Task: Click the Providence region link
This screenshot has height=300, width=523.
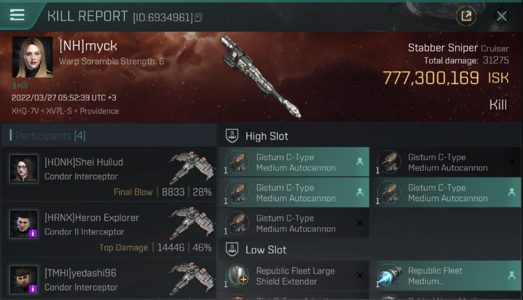Action: click(99, 111)
